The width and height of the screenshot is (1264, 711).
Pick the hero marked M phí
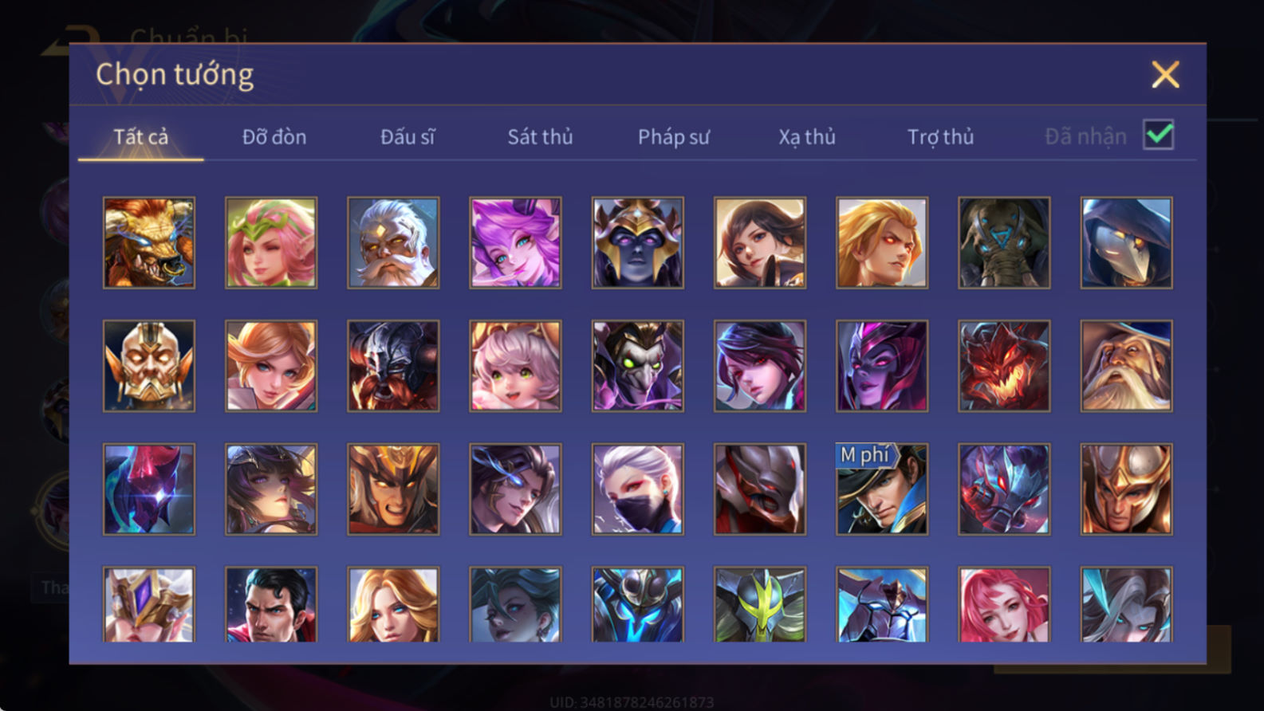click(882, 489)
